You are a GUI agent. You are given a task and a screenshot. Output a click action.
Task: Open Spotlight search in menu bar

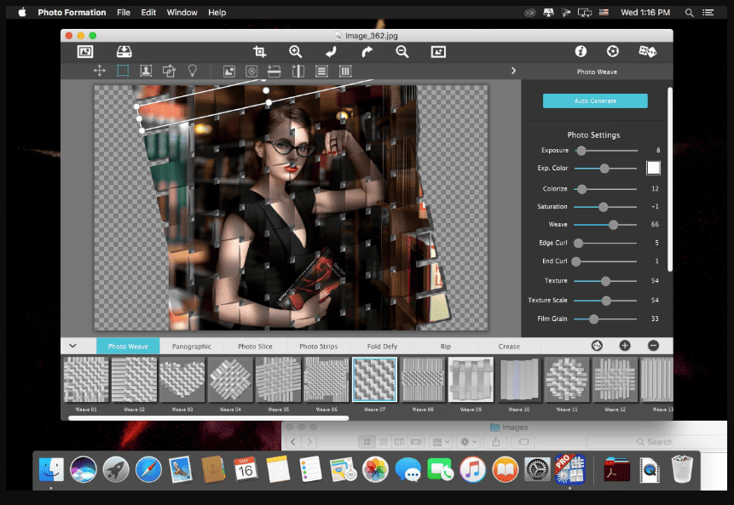pyautogui.click(x=689, y=13)
